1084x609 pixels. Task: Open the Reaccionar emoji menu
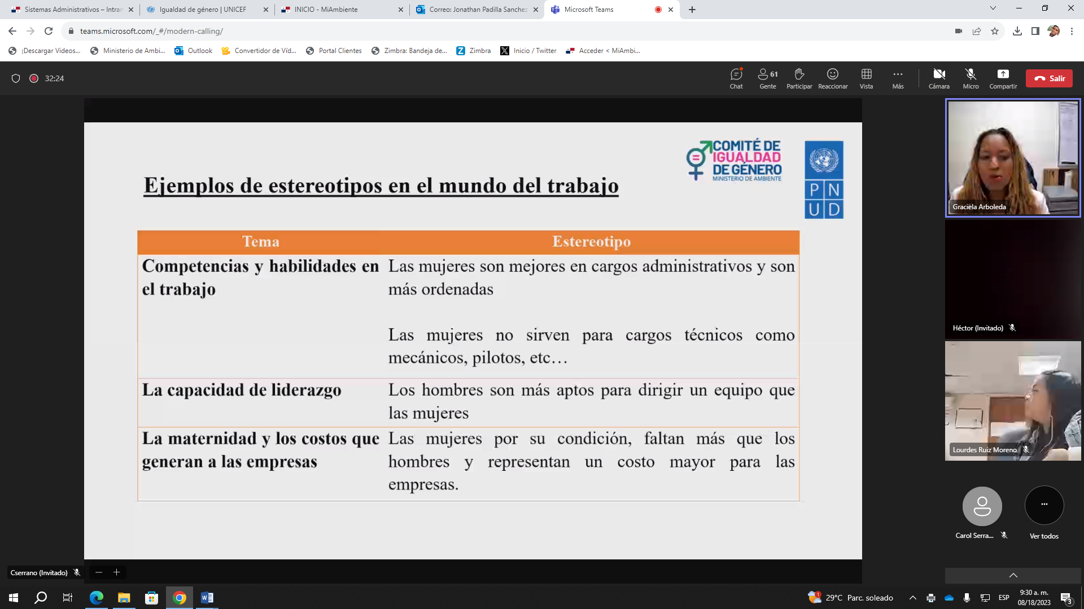(833, 78)
